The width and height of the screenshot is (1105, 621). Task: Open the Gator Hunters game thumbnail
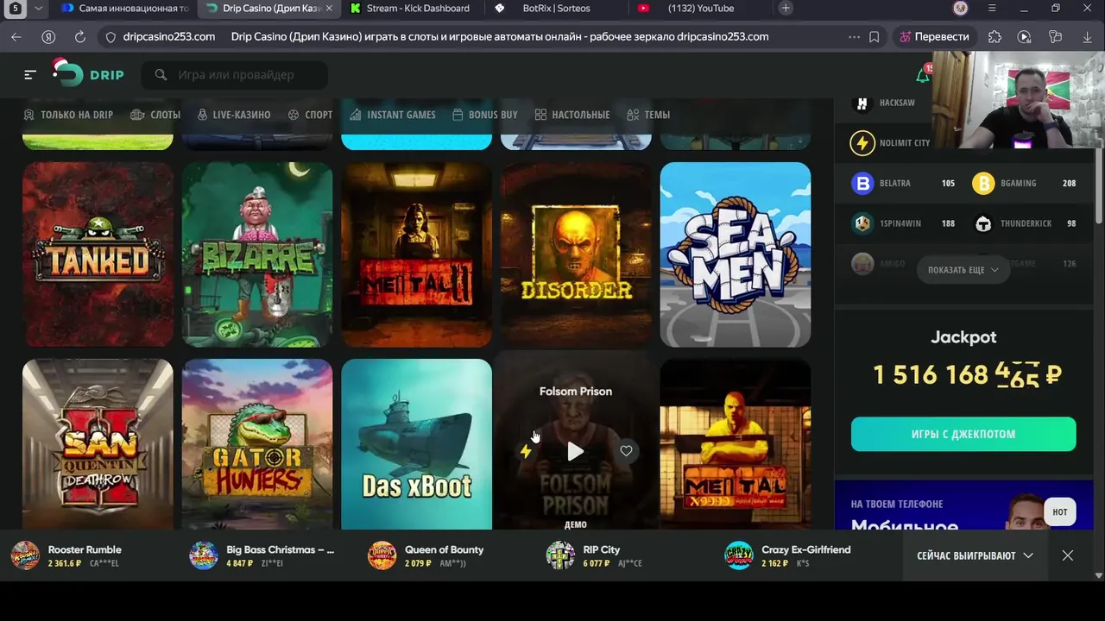coord(257,444)
